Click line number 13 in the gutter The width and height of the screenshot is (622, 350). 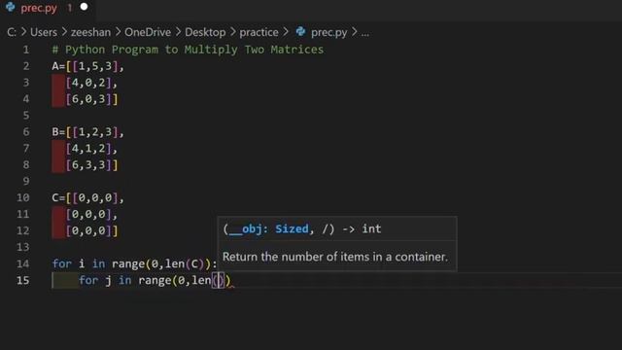23,247
